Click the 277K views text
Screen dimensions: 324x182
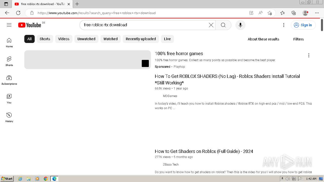(163, 157)
